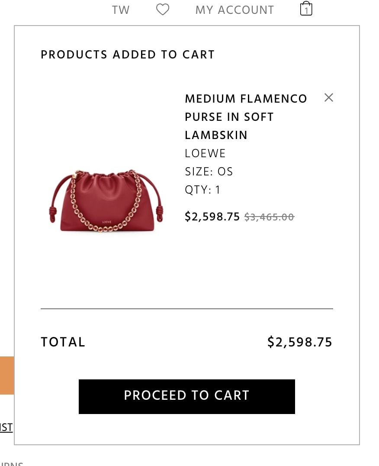Open the TW region selector

121,10
